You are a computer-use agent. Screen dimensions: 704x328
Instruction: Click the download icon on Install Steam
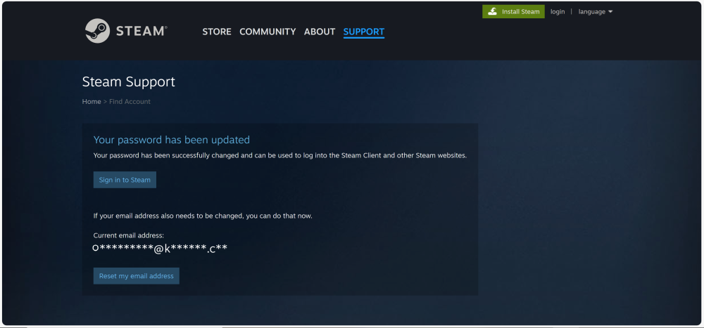pyautogui.click(x=493, y=12)
